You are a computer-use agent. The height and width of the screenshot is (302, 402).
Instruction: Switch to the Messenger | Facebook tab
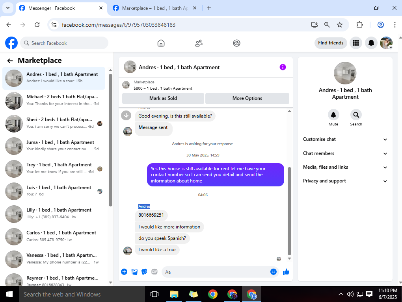pyautogui.click(x=61, y=8)
